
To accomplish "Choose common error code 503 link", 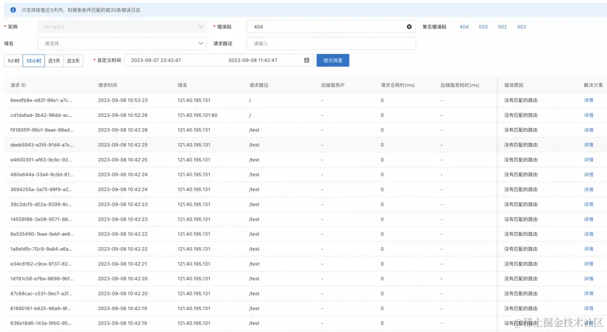I will 483,27.
